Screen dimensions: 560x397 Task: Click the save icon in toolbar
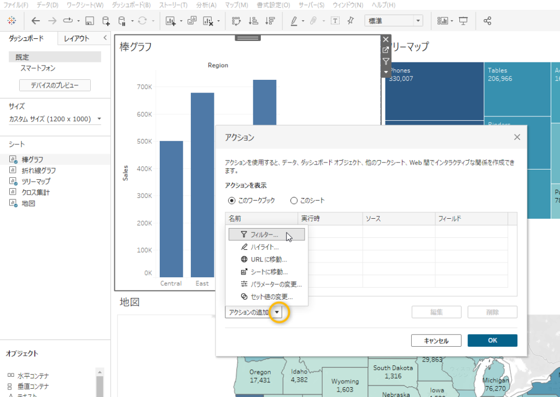pyautogui.click(x=90, y=21)
